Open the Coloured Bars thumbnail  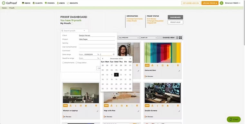[163, 53]
